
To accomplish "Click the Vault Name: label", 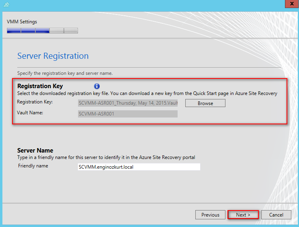I will click(30, 113).
